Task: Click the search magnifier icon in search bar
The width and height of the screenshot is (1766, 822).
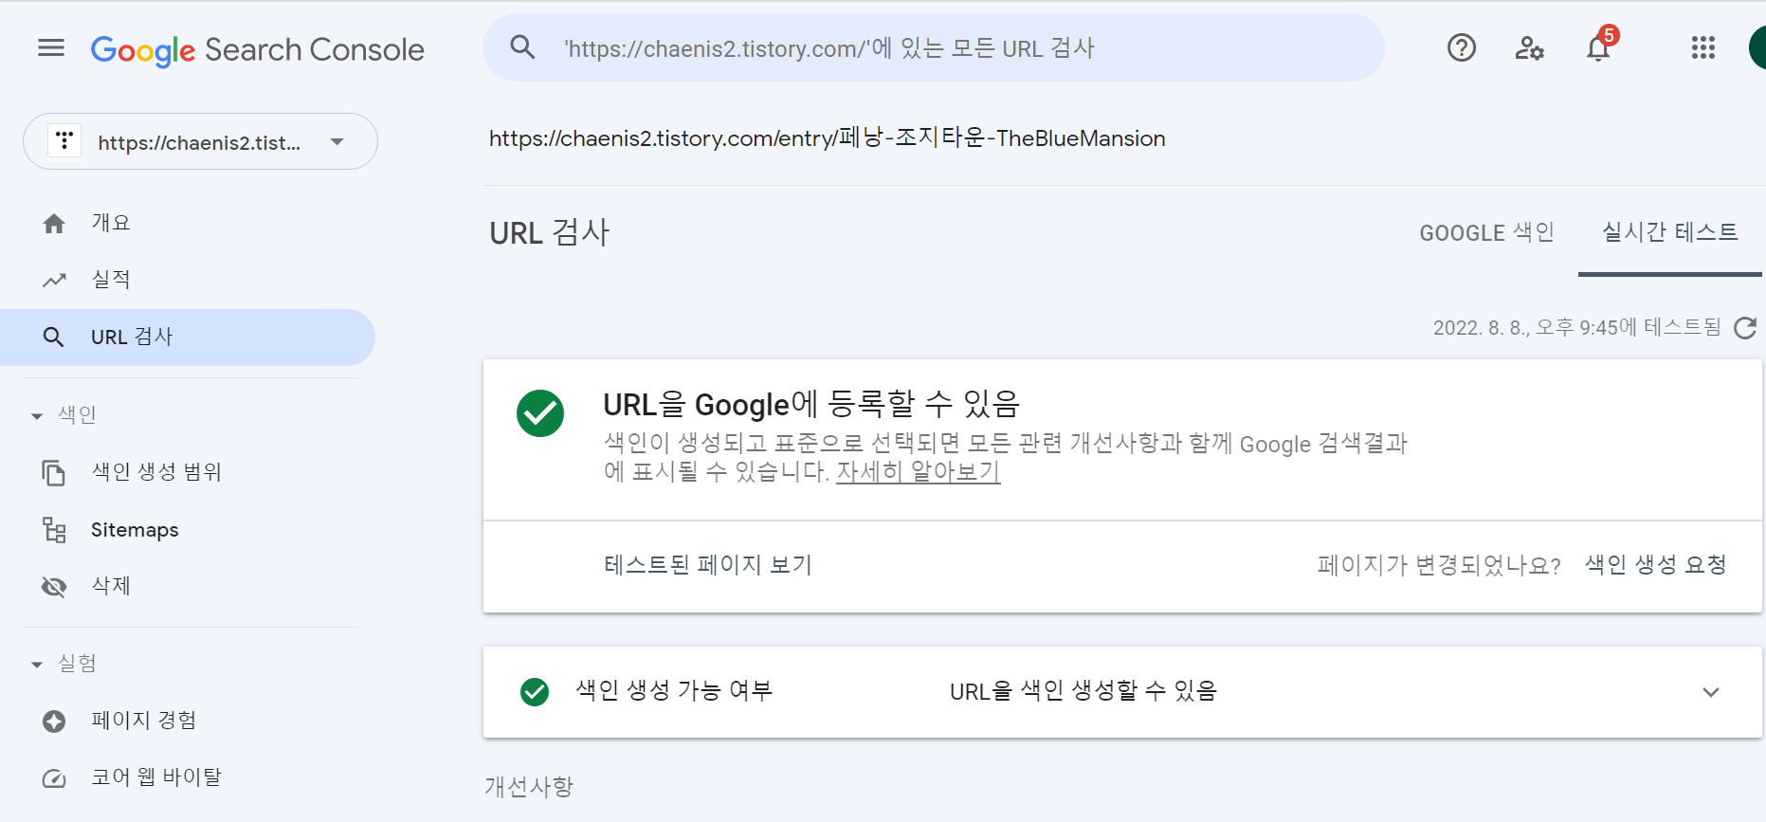Action: tap(522, 47)
